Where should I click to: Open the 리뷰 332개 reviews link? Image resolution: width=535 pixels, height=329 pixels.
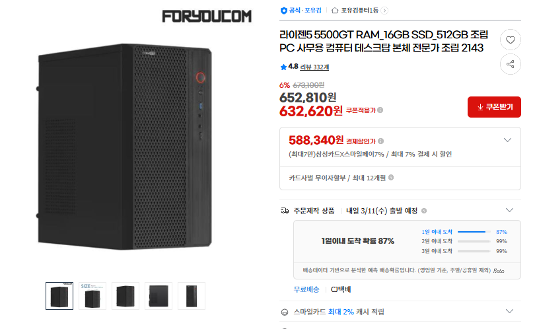pyautogui.click(x=314, y=67)
